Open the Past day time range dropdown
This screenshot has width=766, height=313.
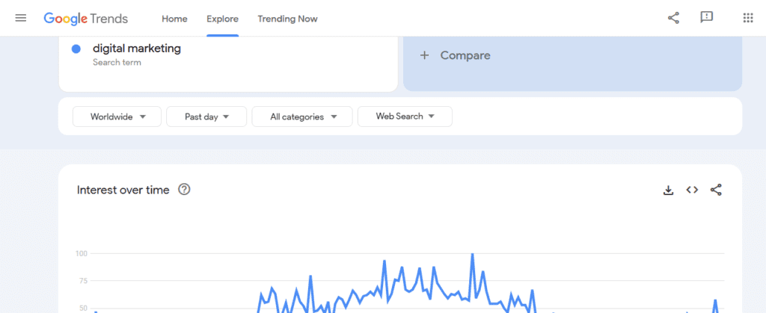click(x=206, y=117)
